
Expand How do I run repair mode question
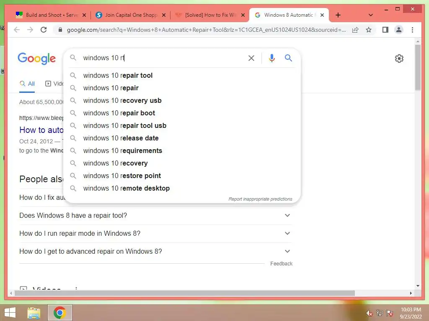(x=155, y=233)
